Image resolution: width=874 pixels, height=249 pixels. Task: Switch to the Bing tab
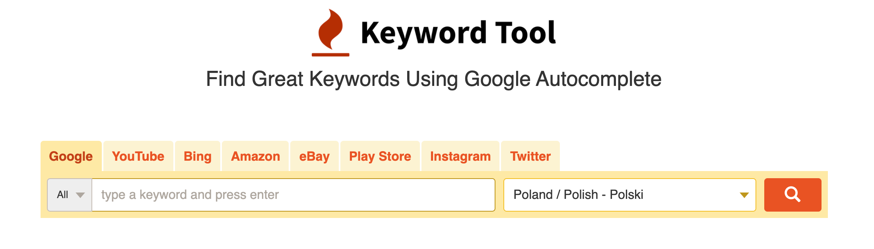tap(197, 156)
